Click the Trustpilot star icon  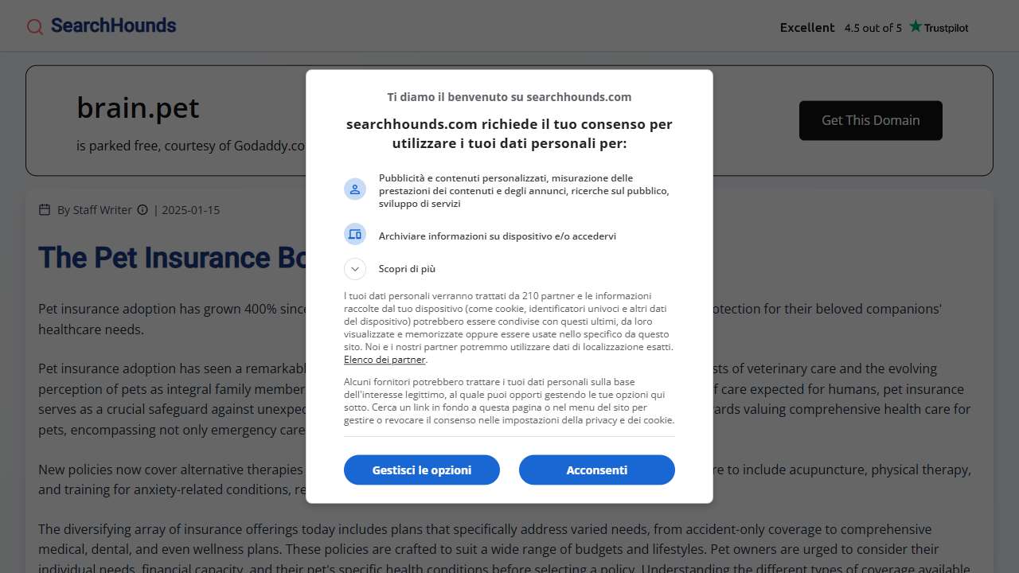(x=916, y=26)
